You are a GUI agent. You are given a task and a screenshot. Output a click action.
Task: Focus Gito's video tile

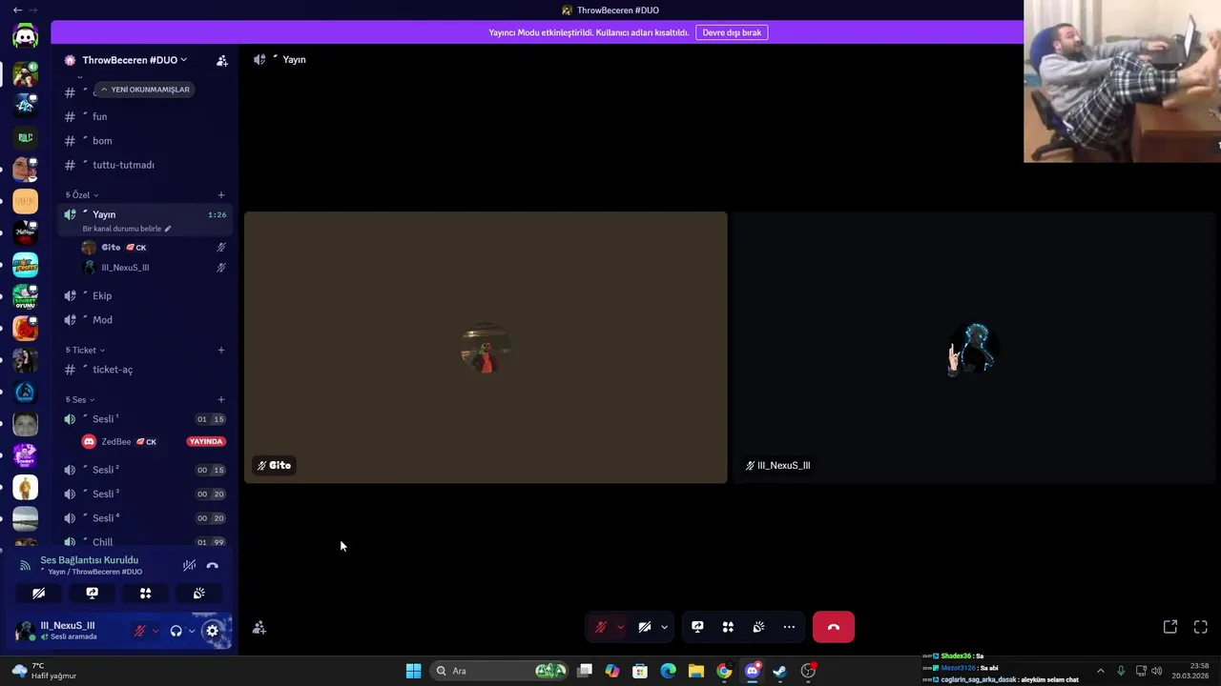pyautogui.click(x=486, y=347)
